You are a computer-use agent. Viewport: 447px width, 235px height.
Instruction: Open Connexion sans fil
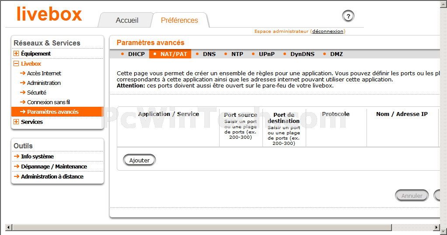(x=48, y=102)
